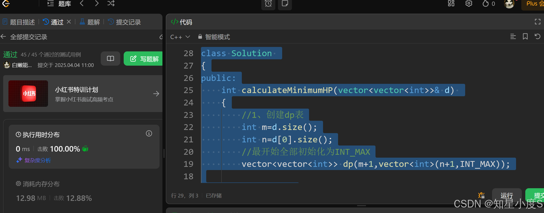Screen dimensions: 544x213
Task: Open the user avatar menu
Action: (509, 4)
